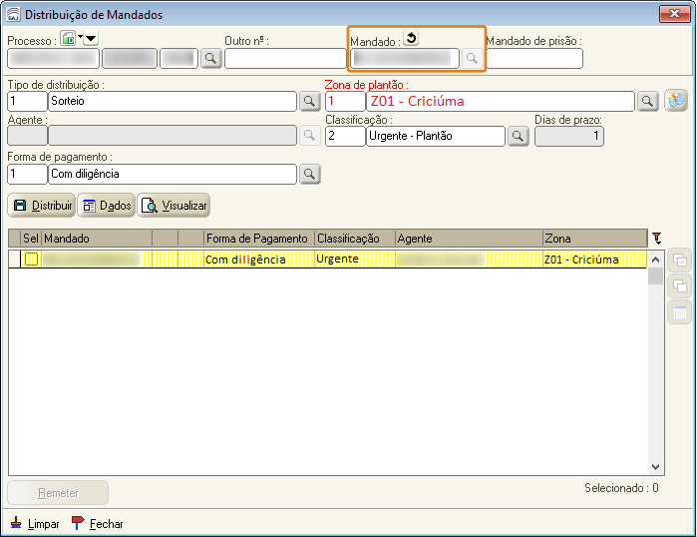Image resolution: width=697 pixels, height=537 pixels.
Task: Search Tipo de distribuição with magnifier
Action: 309,101
